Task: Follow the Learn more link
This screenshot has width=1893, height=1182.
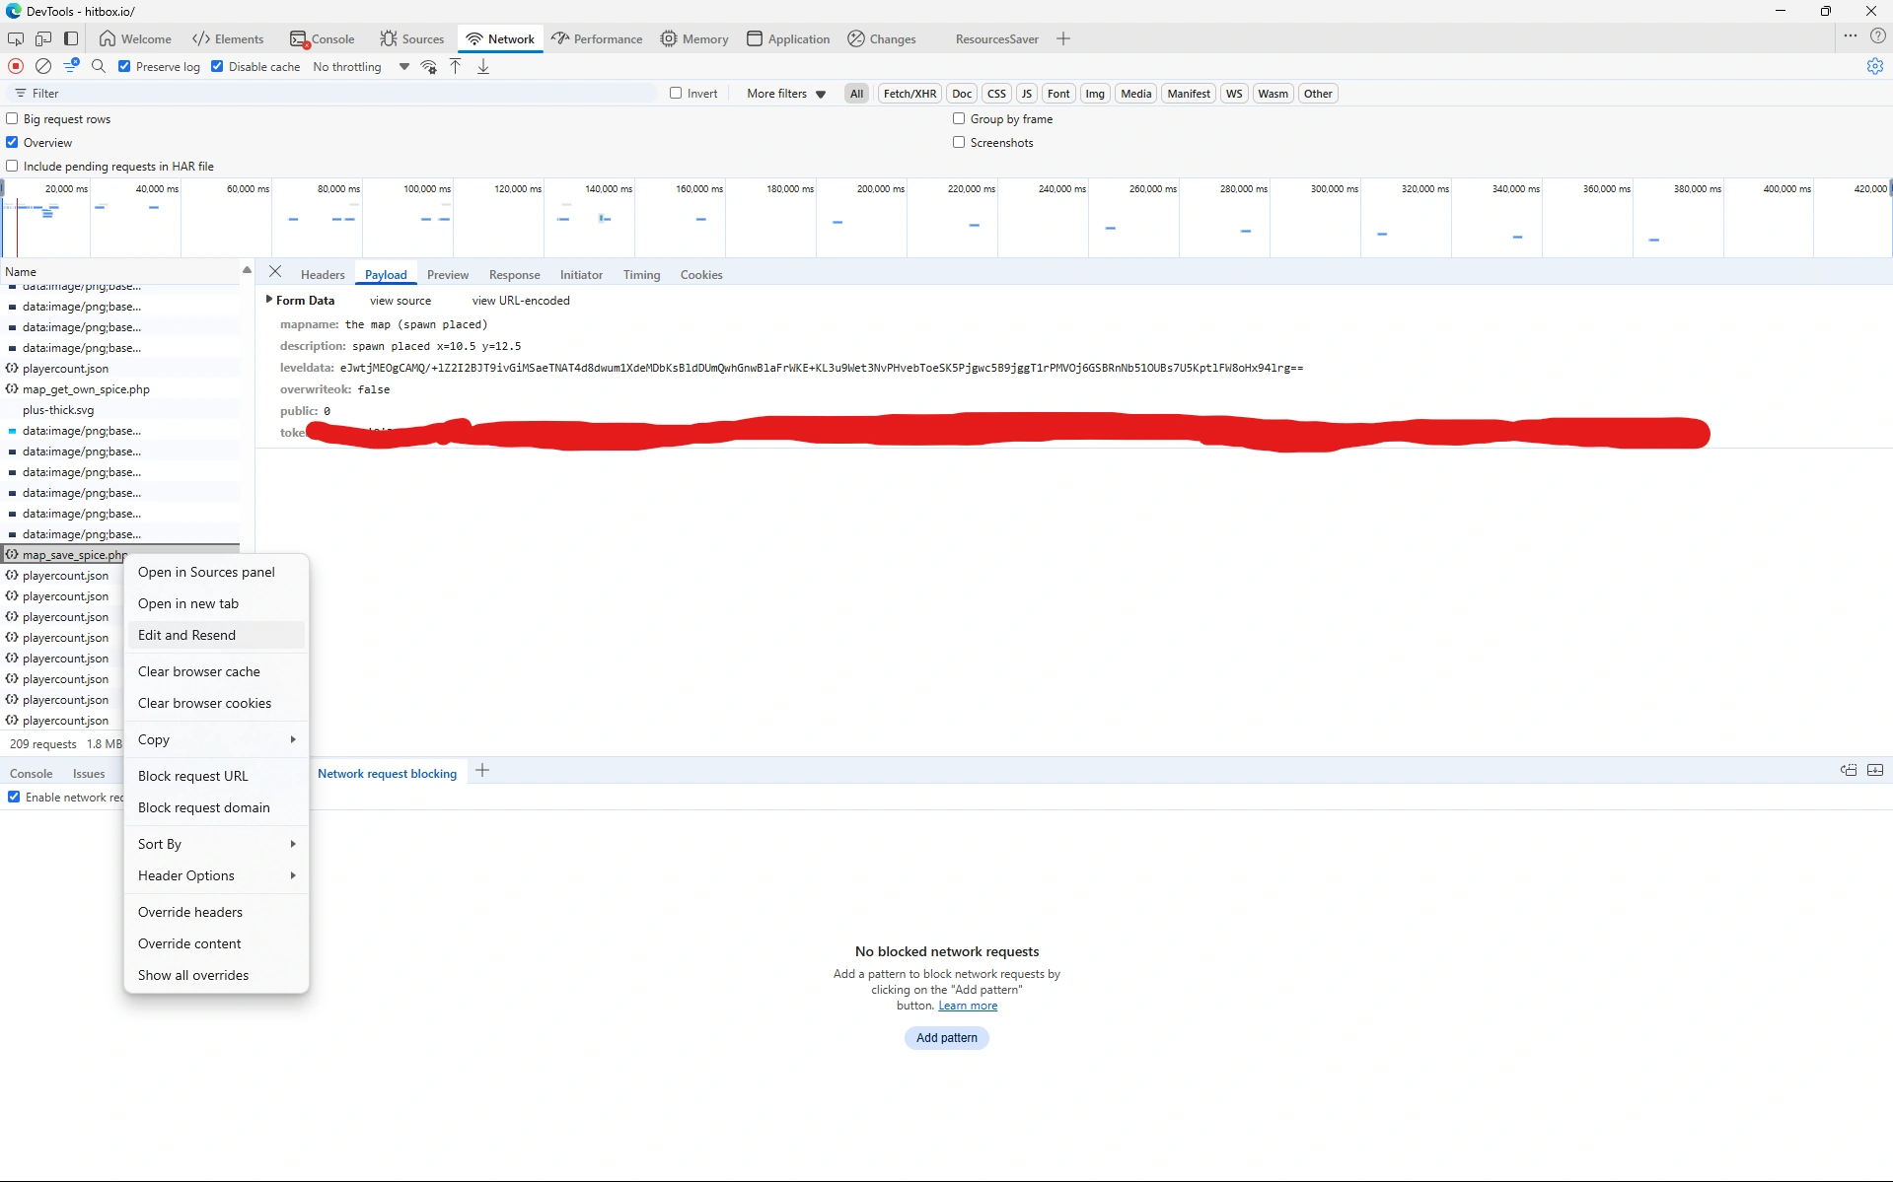Action: click(x=968, y=1006)
